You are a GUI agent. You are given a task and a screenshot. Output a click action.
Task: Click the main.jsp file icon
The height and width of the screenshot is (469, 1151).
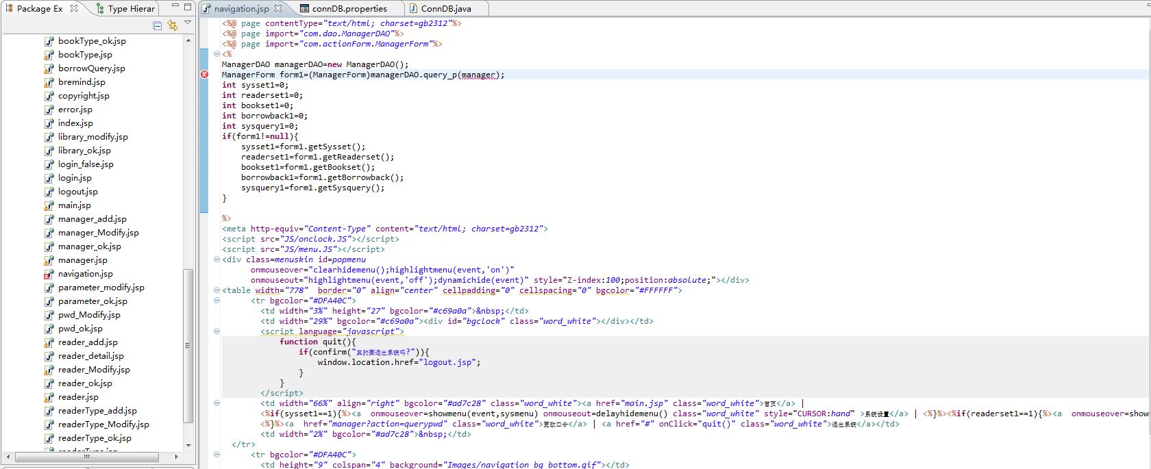(49, 205)
